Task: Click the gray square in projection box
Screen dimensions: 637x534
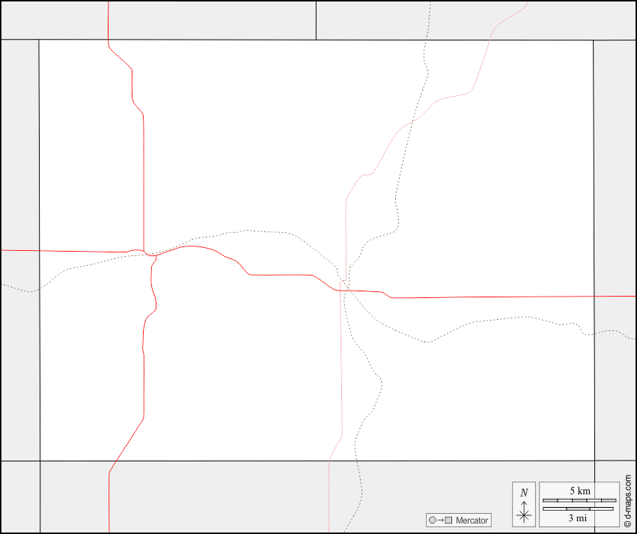Action: tap(449, 521)
